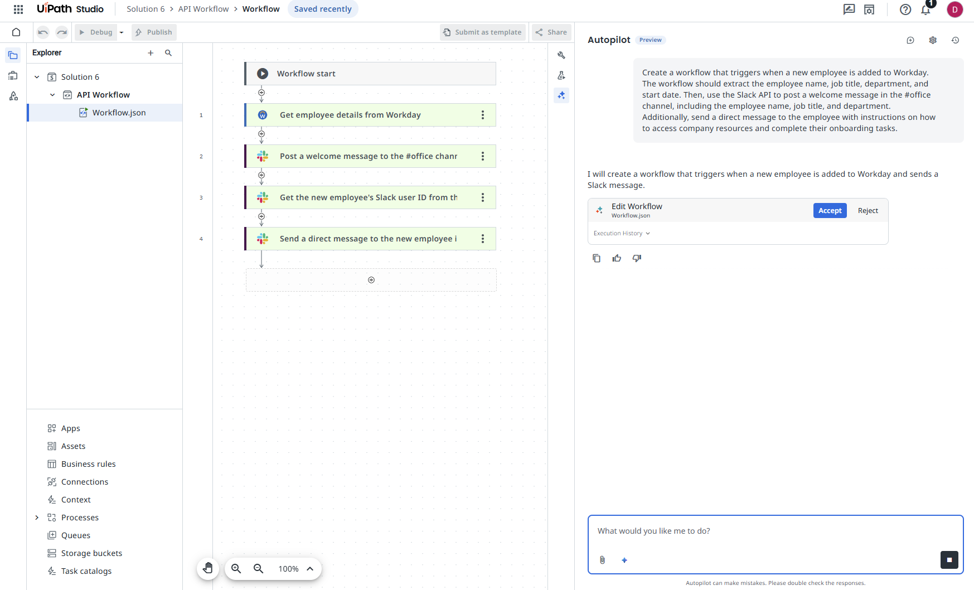Click the Autopilot prompt input field
The height and width of the screenshot is (590, 974).
click(775, 531)
